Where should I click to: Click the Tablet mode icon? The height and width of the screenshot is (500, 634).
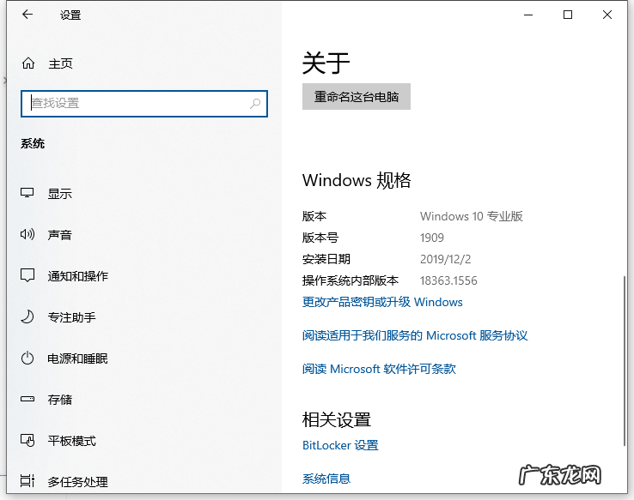[27, 440]
